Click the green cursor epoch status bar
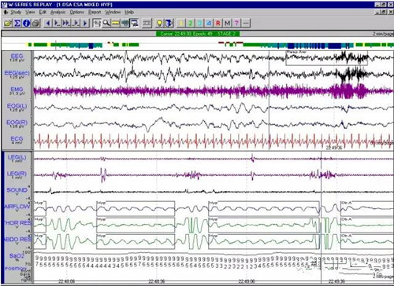This screenshot has width=394, height=286. (198, 34)
